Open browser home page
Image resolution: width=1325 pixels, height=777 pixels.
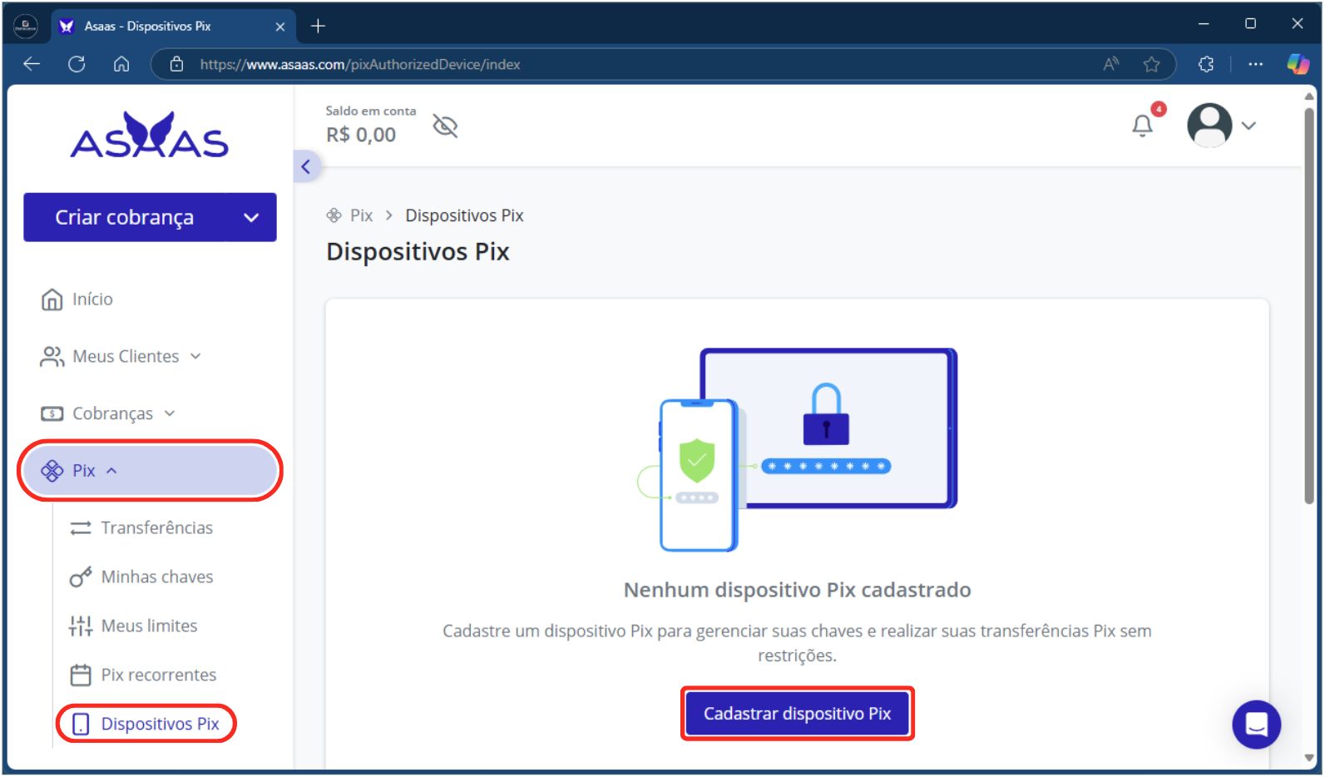coord(121,64)
